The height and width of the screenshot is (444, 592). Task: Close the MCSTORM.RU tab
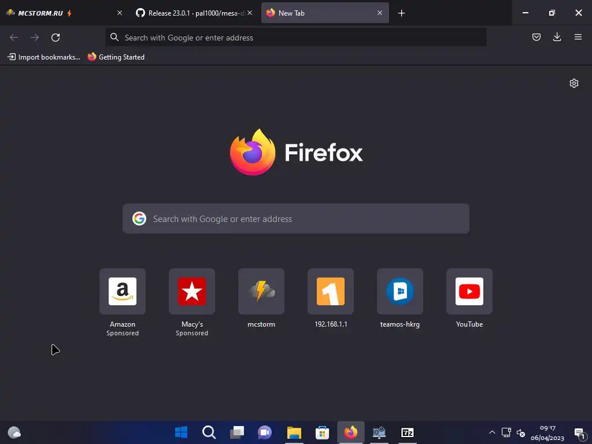click(x=120, y=13)
